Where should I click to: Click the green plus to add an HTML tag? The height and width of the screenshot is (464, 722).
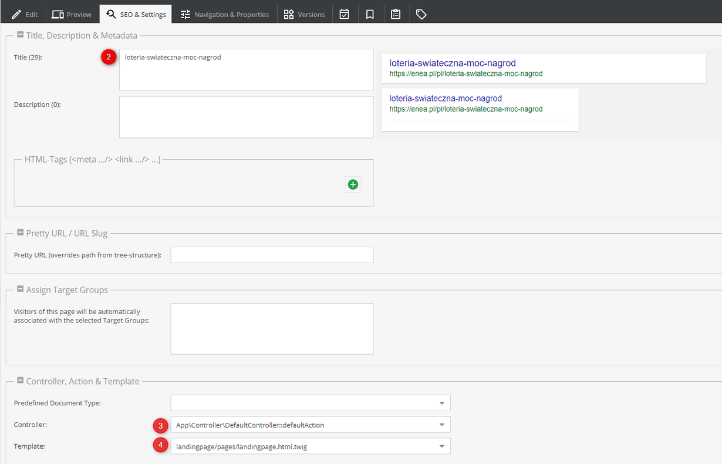point(353,184)
